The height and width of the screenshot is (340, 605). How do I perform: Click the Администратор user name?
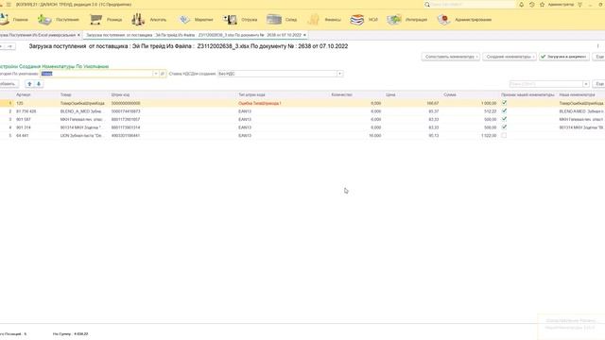click(561, 5)
